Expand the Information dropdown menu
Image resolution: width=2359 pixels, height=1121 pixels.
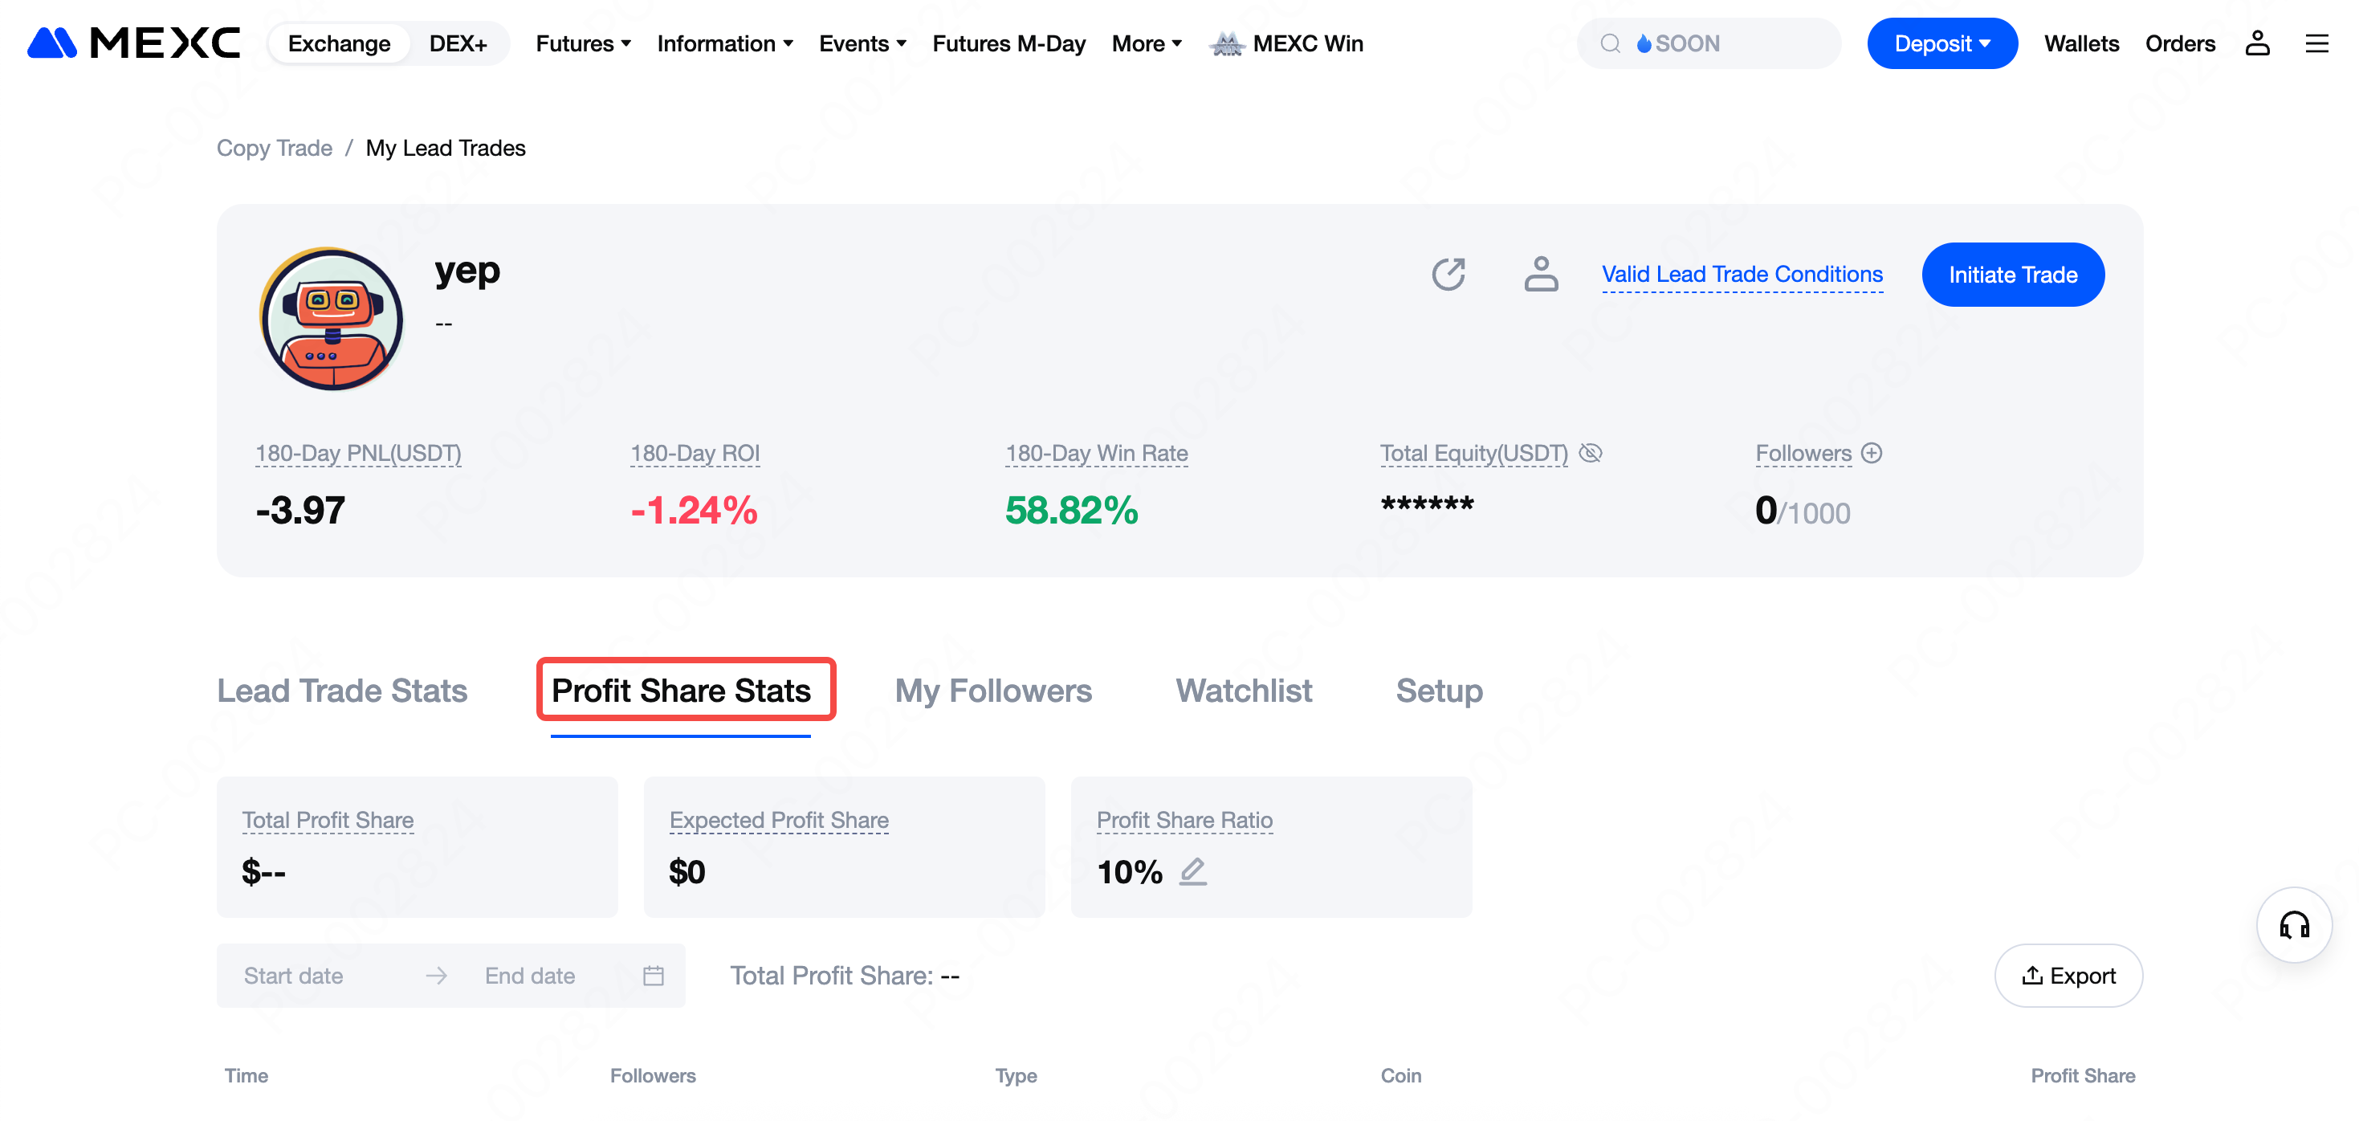(x=724, y=43)
